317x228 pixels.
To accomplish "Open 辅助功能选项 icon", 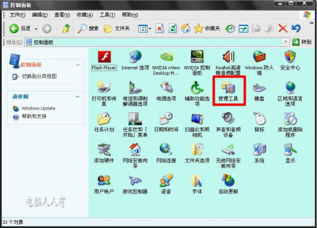I will tap(197, 94).
